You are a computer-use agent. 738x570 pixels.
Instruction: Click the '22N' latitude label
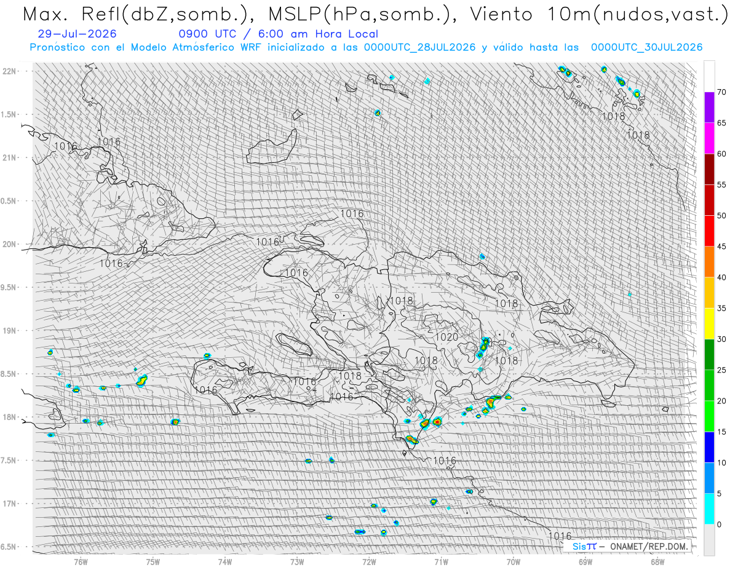pyautogui.click(x=9, y=71)
